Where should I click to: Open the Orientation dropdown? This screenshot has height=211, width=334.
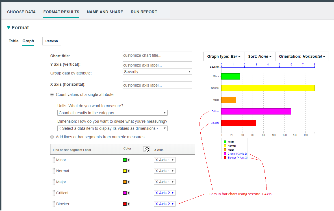(302, 56)
